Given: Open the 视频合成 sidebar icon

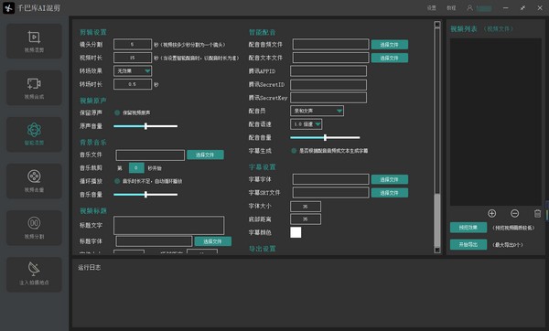Looking at the screenshot, I should coord(34,83).
